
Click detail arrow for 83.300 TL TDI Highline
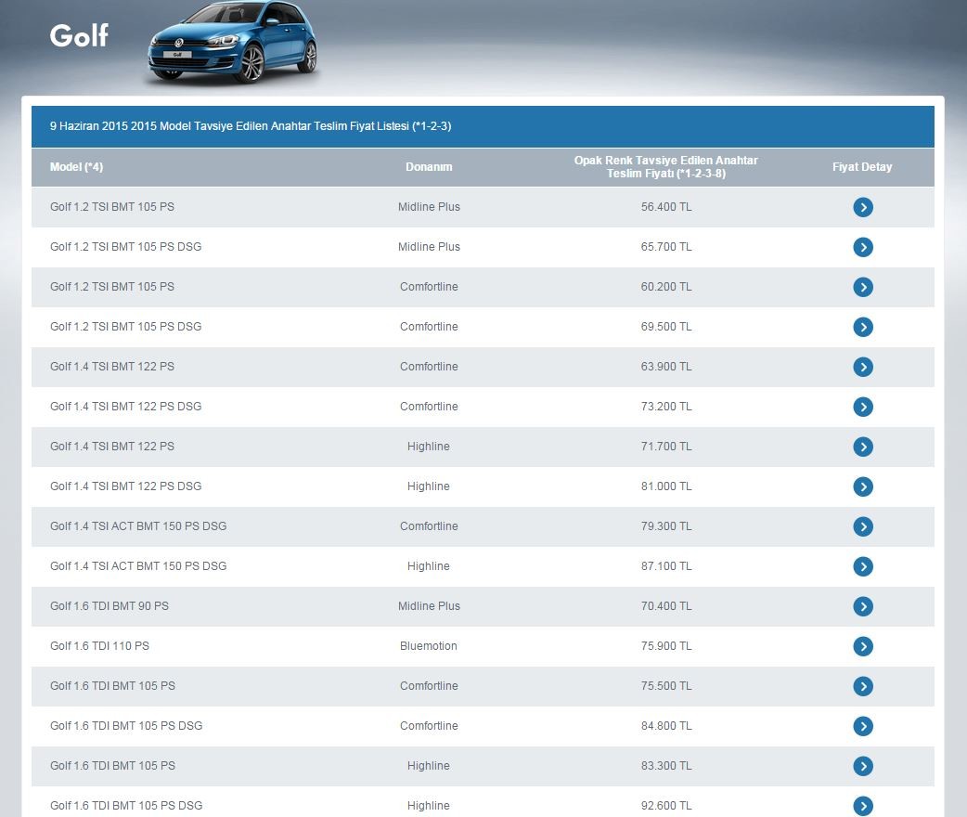tap(863, 766)
